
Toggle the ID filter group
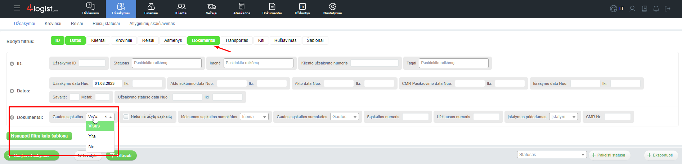point(58,40)
